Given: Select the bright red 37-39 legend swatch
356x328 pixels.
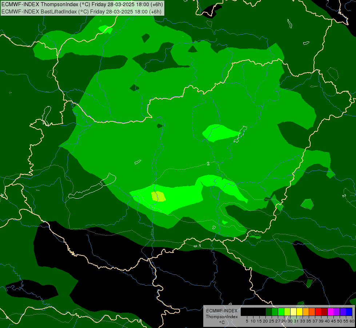Looking at the screenshot, I should point(318,312).
